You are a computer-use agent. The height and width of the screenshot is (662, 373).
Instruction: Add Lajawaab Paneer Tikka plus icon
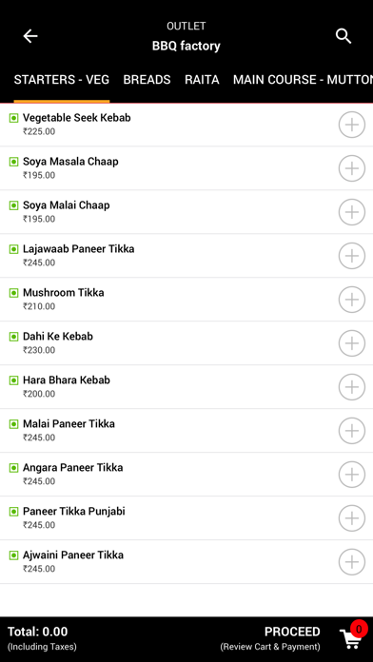click(x=352, y=256)
